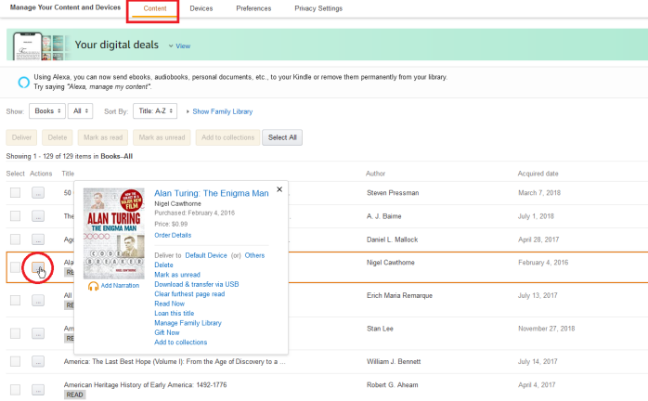Tick the checkbox for the A. J. Baime book

pos(15,215)
